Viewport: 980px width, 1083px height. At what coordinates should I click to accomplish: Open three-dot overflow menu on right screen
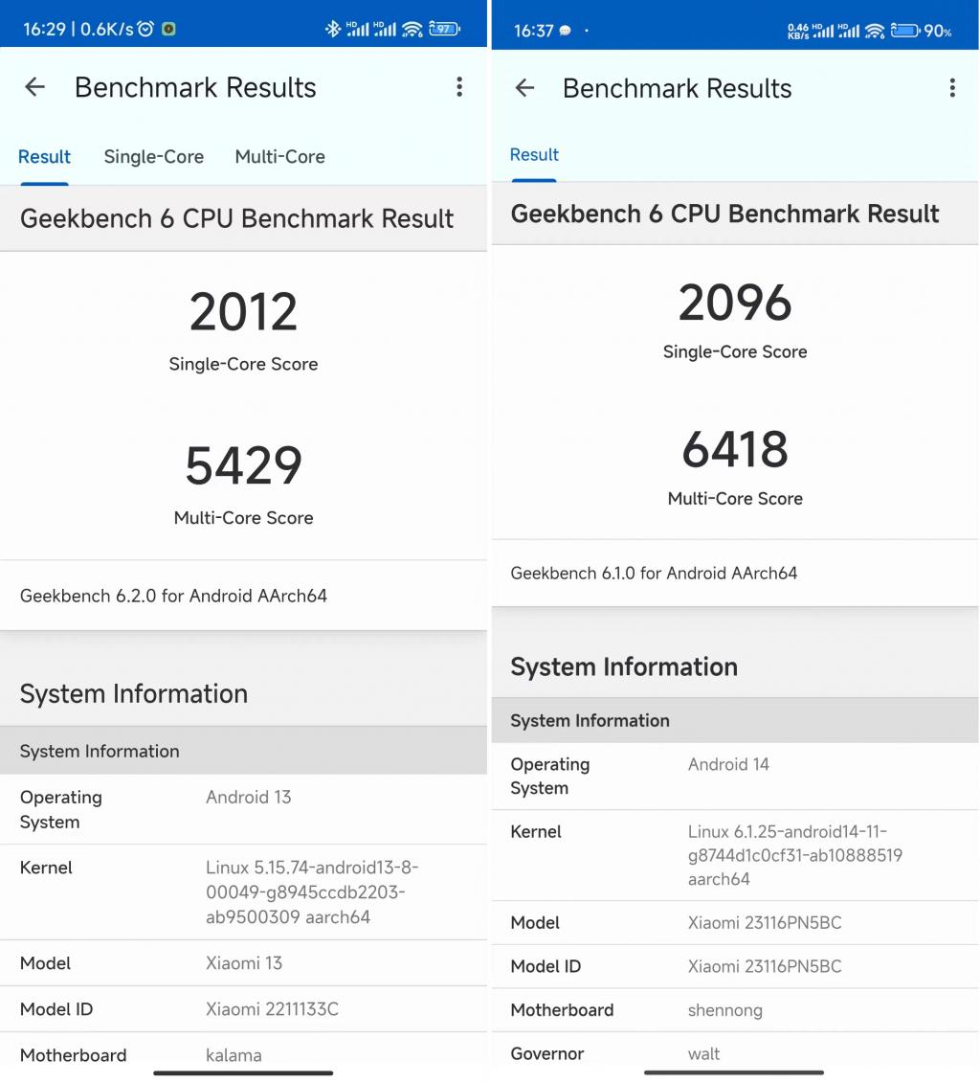(951, 88)
